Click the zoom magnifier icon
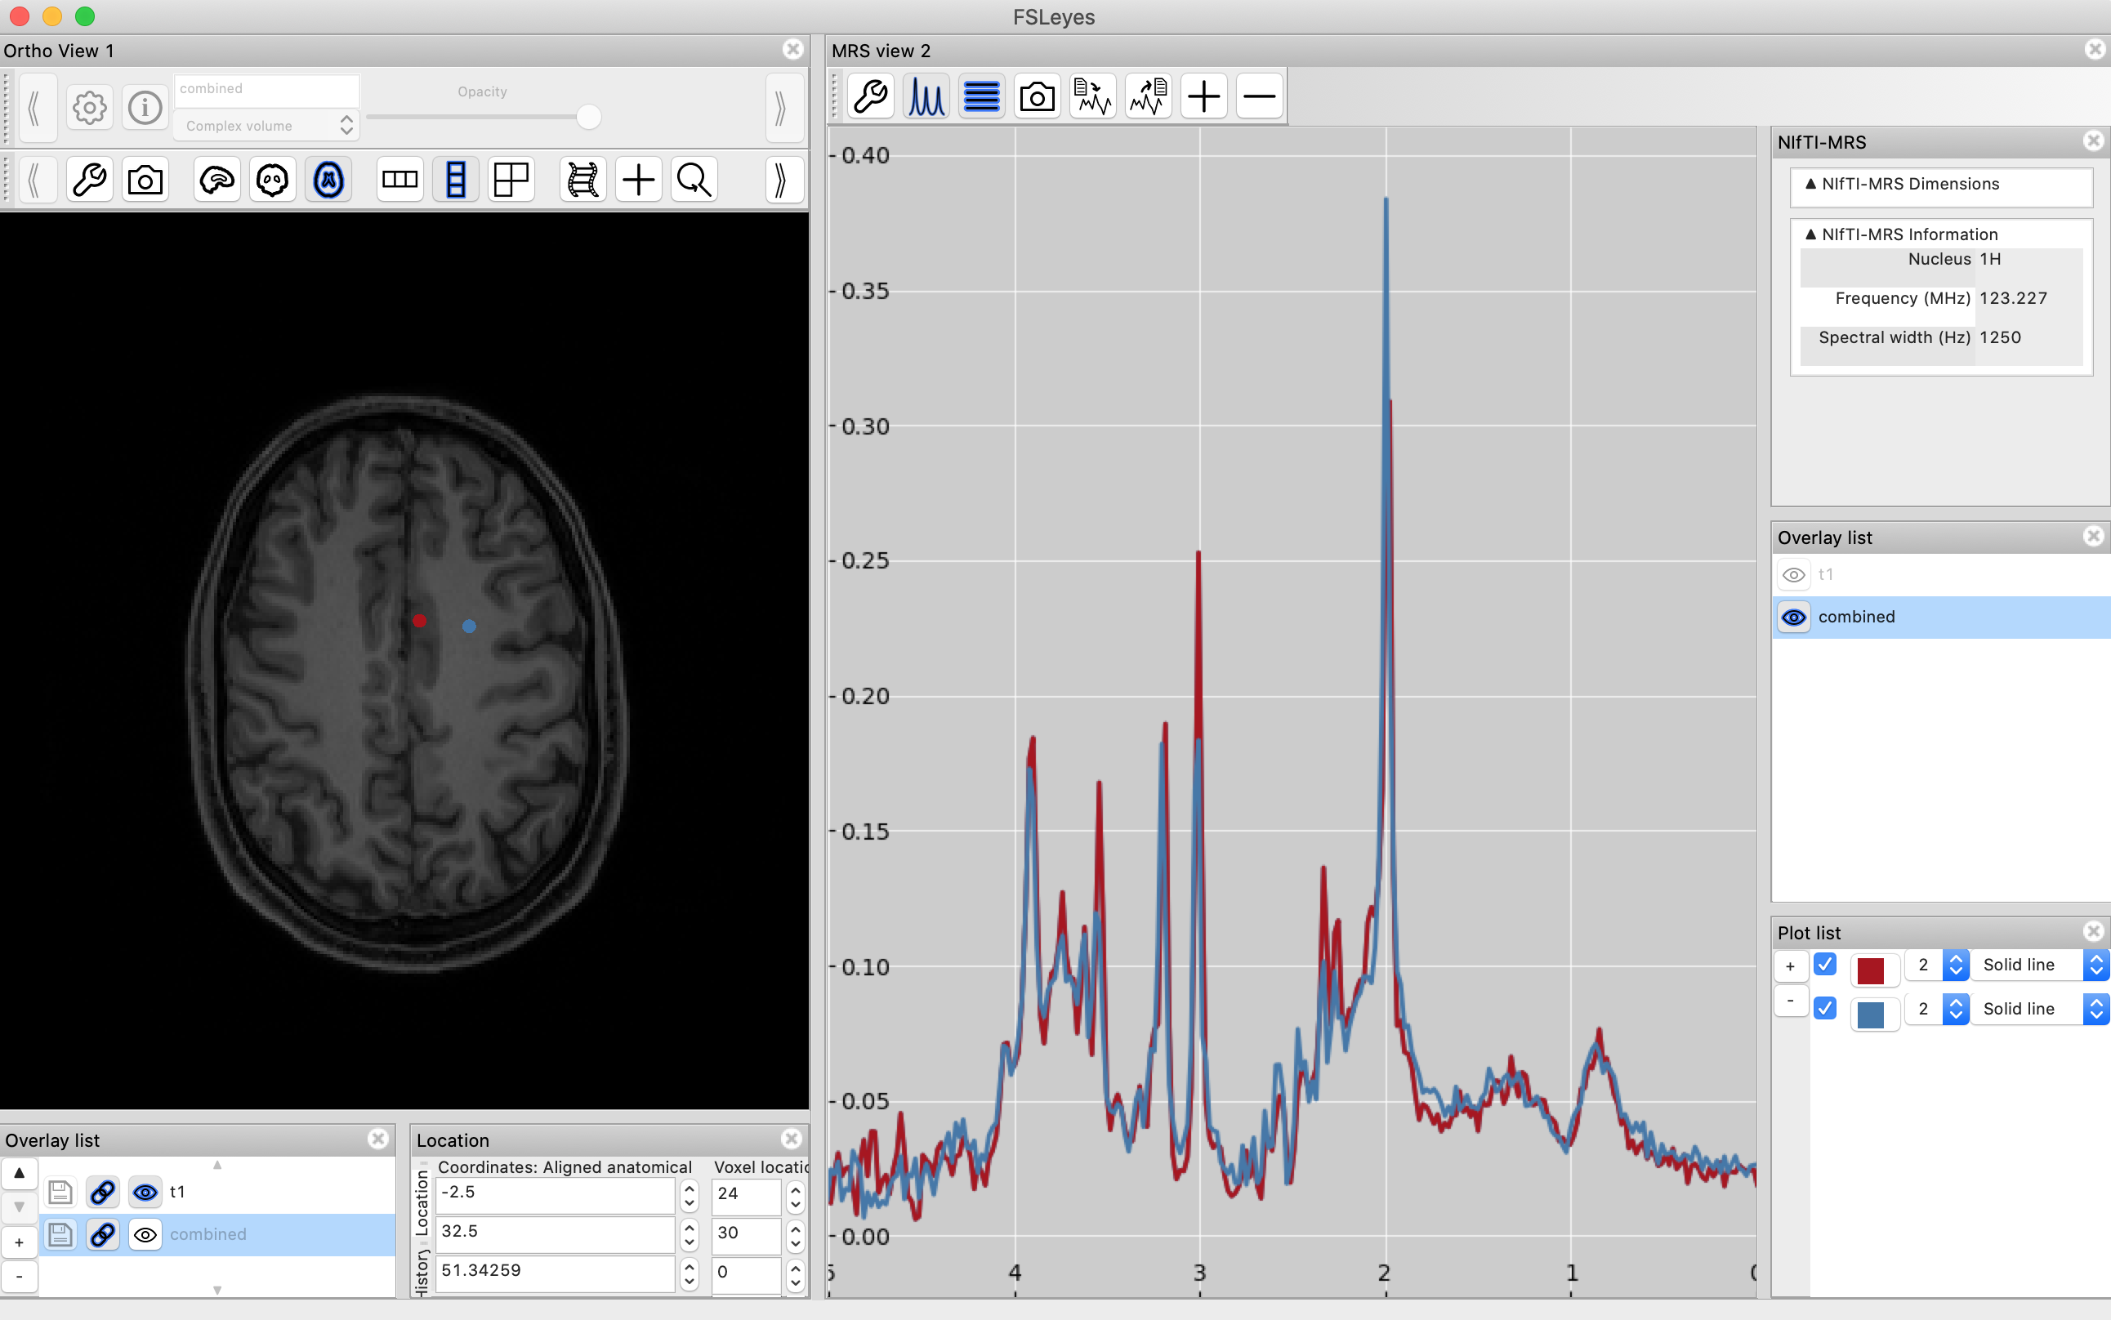Screen dimensions: 2111x1320 pyautogui.click(x=694, y=181)
